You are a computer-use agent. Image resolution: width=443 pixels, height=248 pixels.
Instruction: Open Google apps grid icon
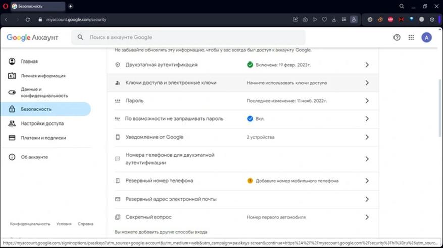click(411, 37)
